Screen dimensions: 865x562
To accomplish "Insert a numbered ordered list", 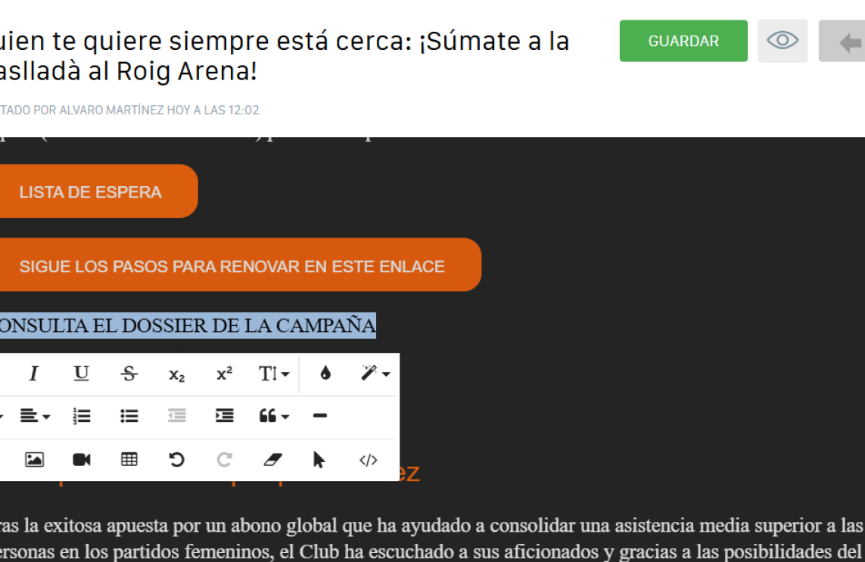I will pyautogui.click(x=81, y=416).
